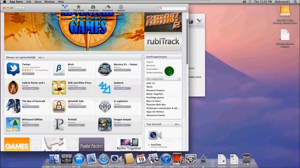This screenshot has width=300, height=168.
Task: Open the Dragon Keeper app icon
Action: [x=105, y=125]
